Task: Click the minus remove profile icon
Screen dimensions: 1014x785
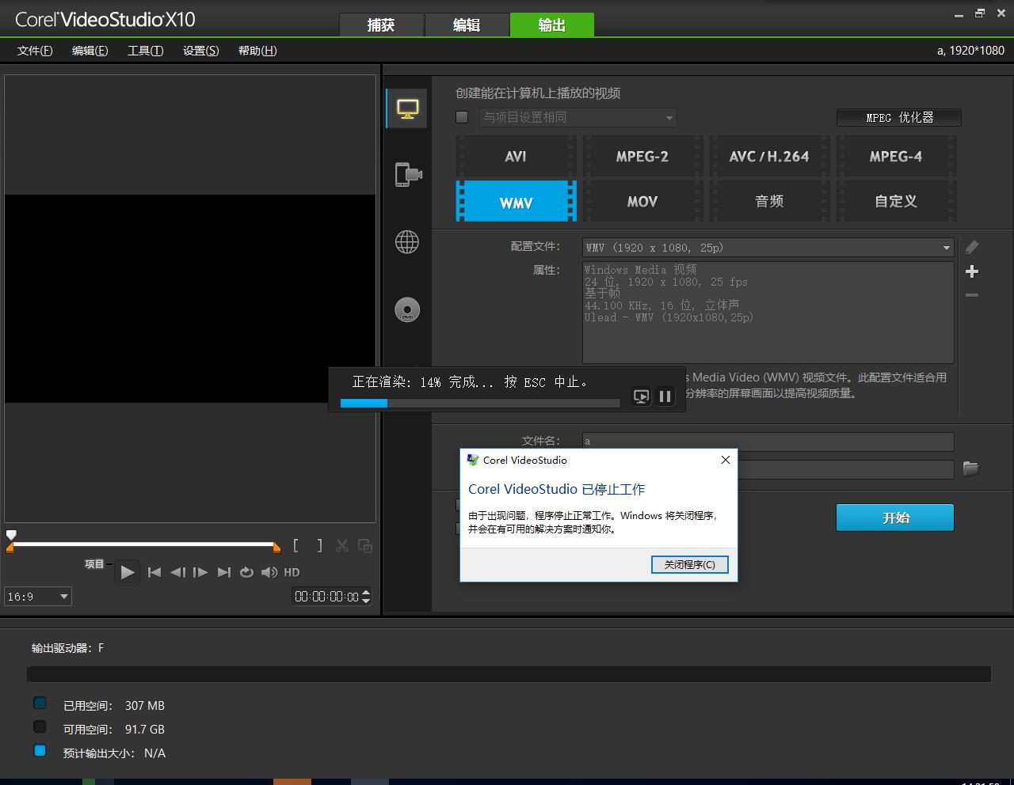Action: coord(972,295)
